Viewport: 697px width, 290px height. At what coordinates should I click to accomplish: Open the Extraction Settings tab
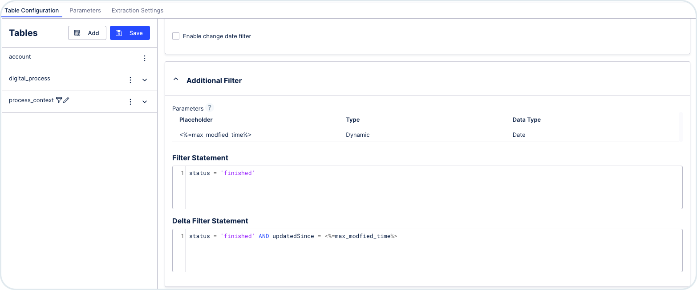[138, 10]
